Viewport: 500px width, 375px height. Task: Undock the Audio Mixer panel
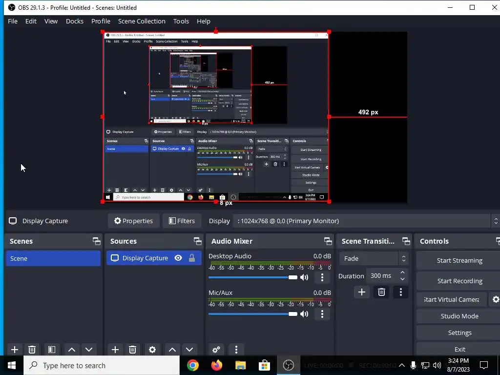coord(328,241)
